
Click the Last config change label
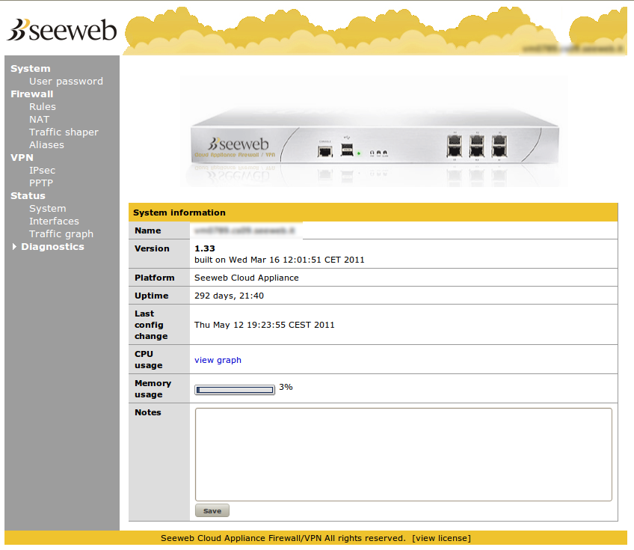(x=150, y=325)
